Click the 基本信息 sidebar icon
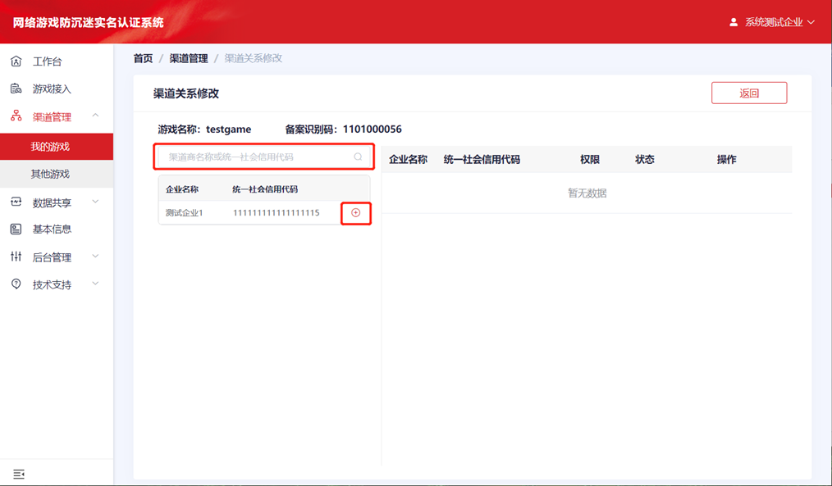The image size is (832, 486). (x=16, y=229)
